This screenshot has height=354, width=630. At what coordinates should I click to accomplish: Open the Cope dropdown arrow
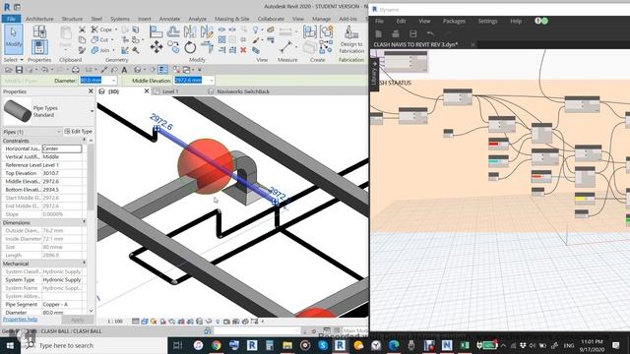[116, 29]
